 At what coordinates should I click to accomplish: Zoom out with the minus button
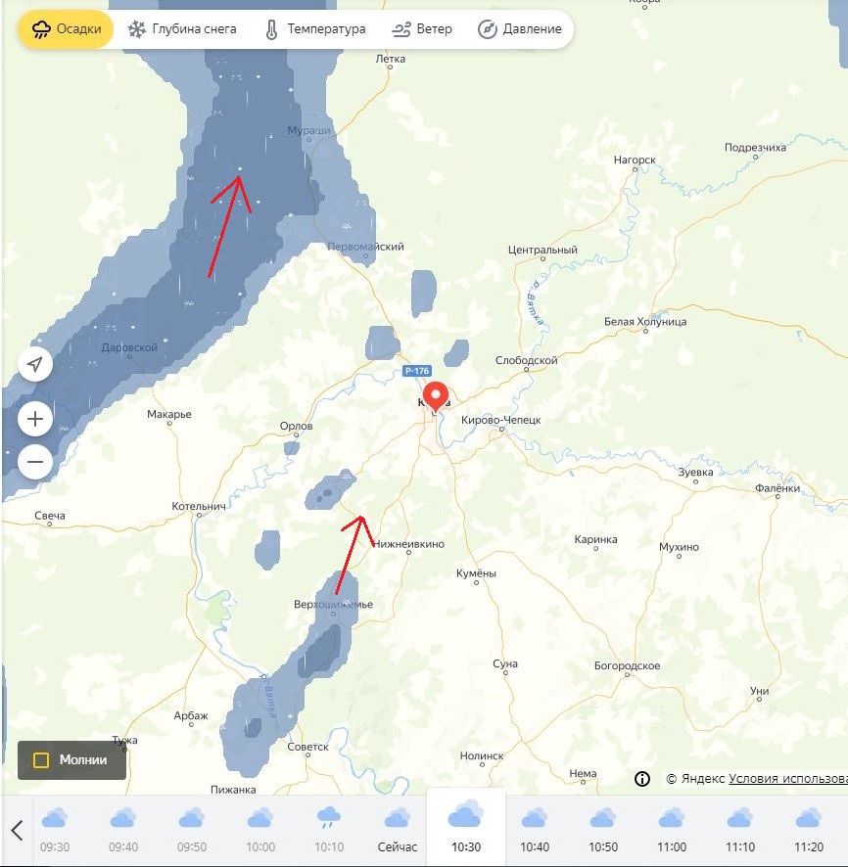coord(35,461)
